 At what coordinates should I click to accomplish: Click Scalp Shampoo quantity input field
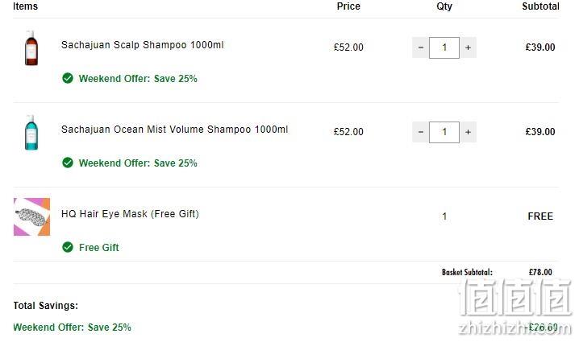(444, 47)
